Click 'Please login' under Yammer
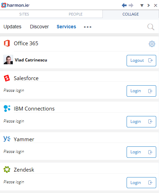This screenshot has height=193, width=159. pos(14,152)
